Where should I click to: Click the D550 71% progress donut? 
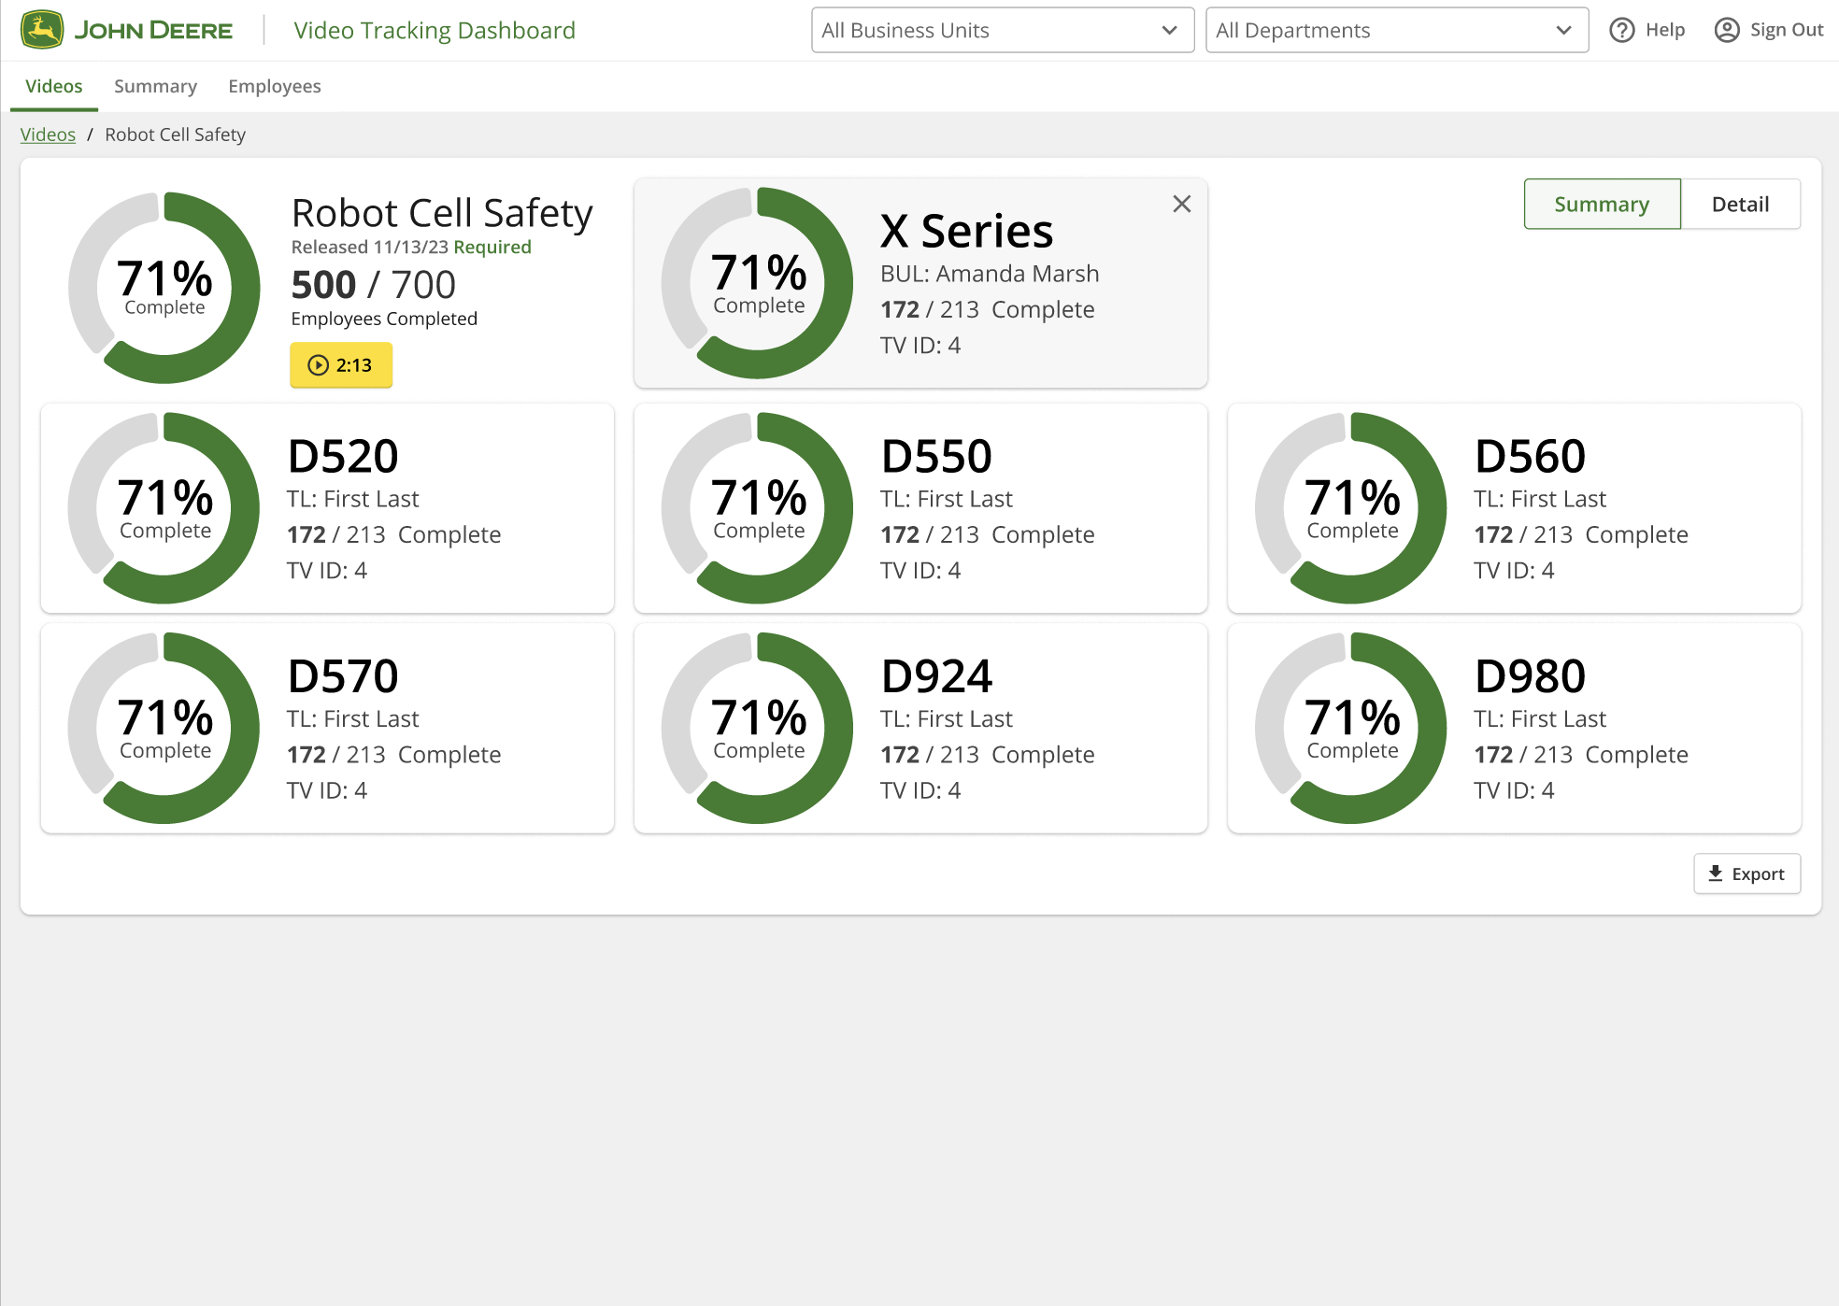[758, 508]
